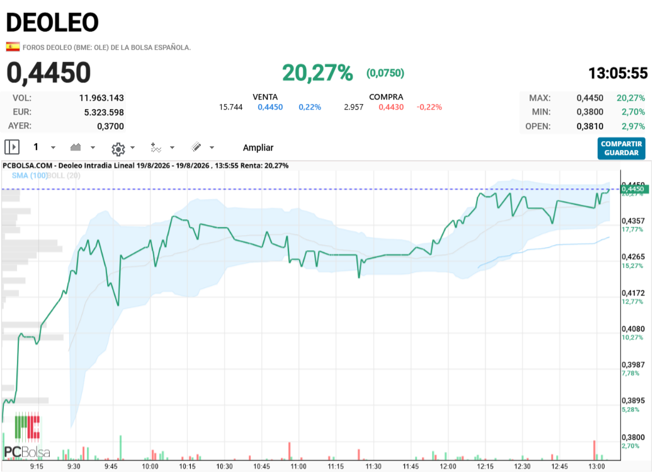Click the COMPRA volume 2.957
Screen dimensions: 653x472
353,107
